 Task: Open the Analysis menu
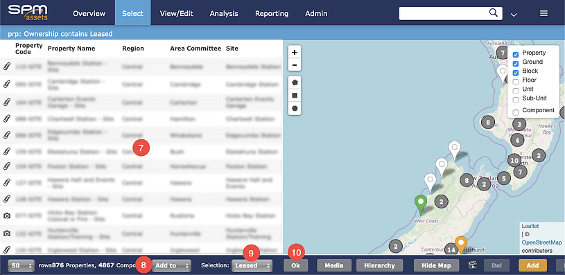pyautogui.click(x=224, y=13)
